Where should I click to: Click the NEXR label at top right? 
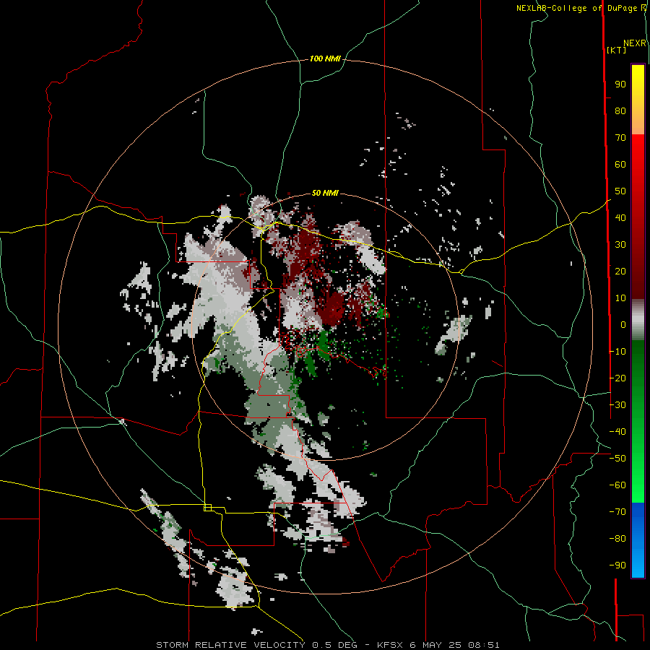pos(635,43)
